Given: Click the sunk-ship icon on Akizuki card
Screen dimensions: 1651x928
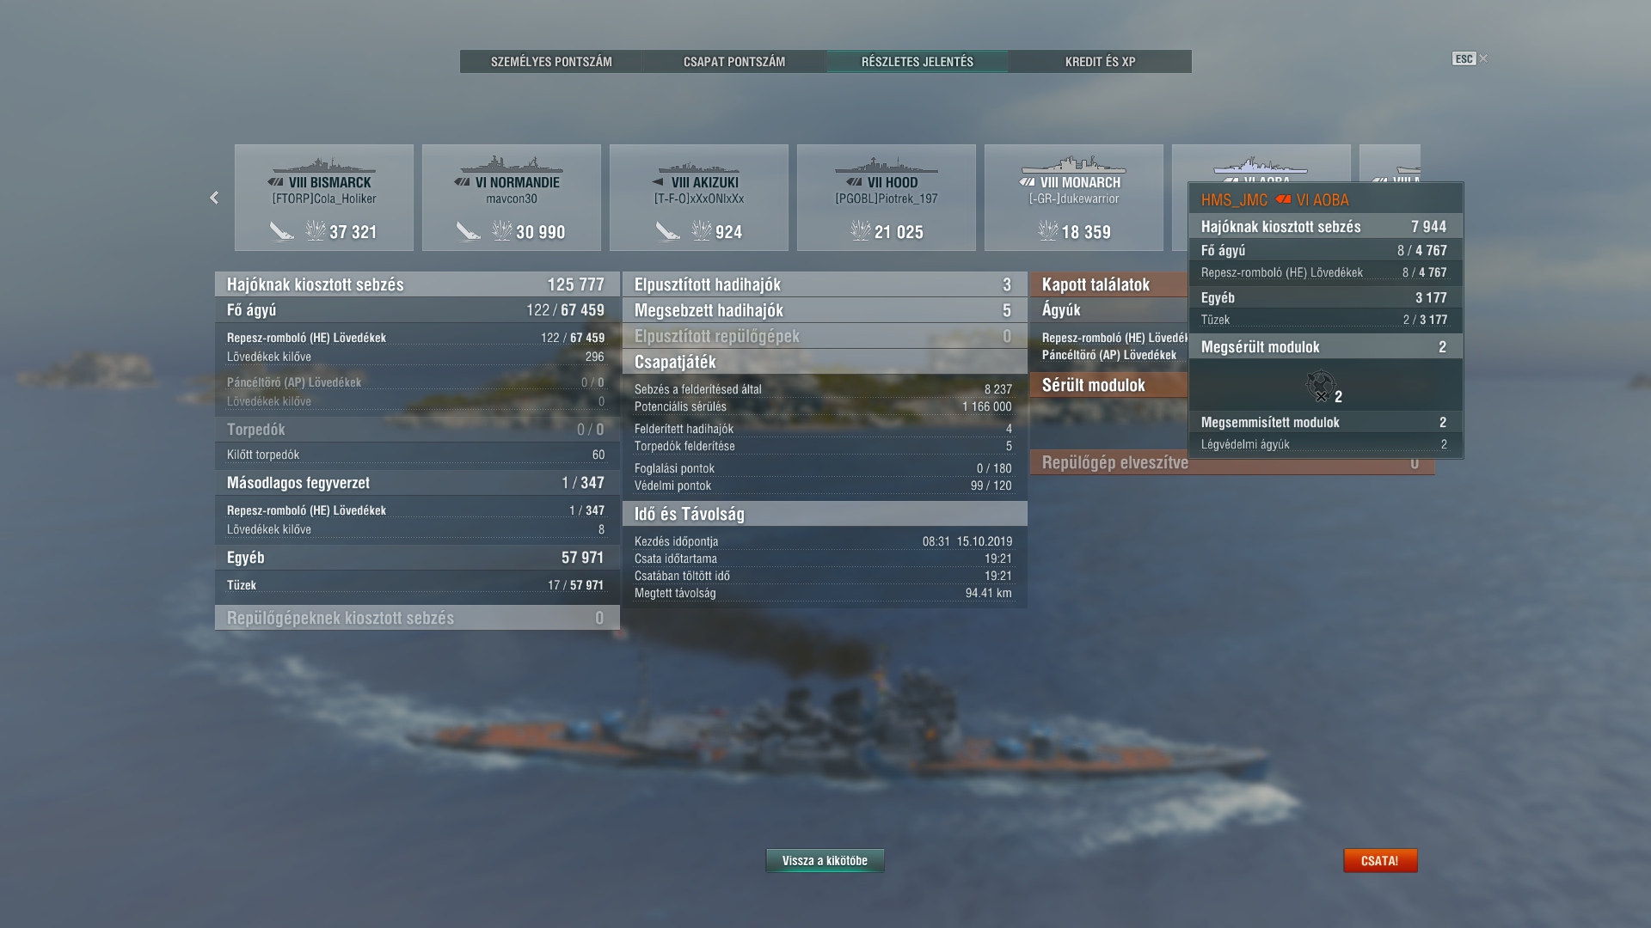Looking at the screenshot, I should pyautogui.click(x=668, y=231).
